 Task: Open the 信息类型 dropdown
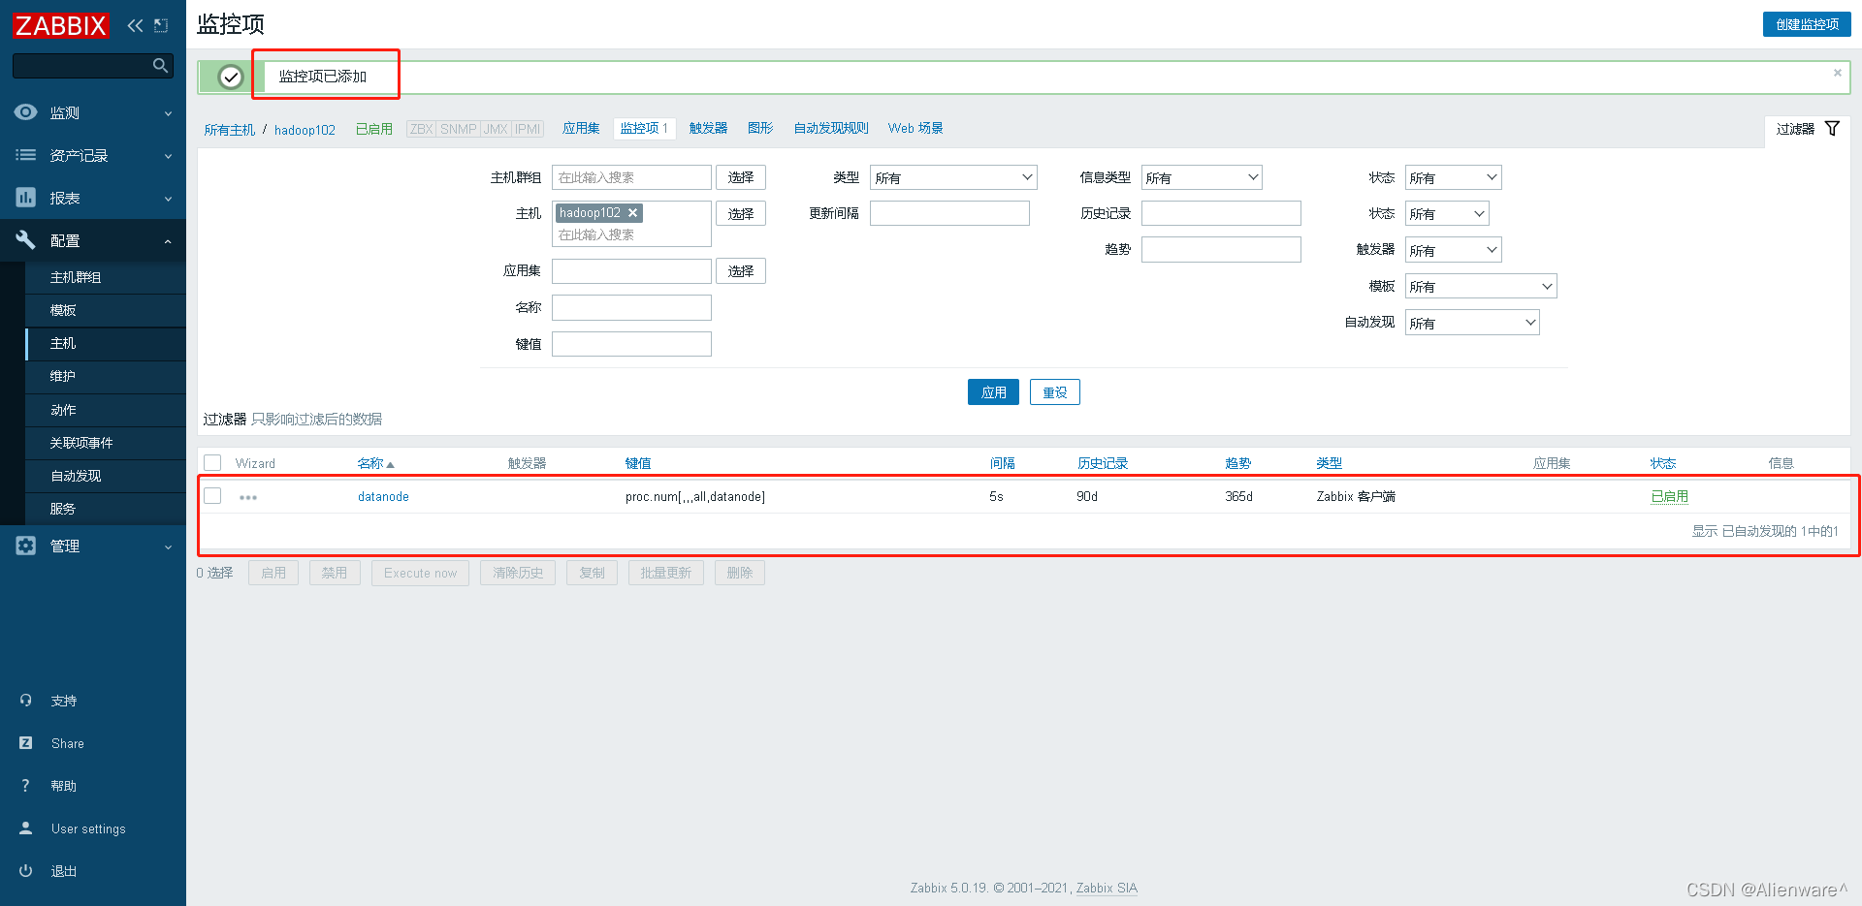point(1202,177)
